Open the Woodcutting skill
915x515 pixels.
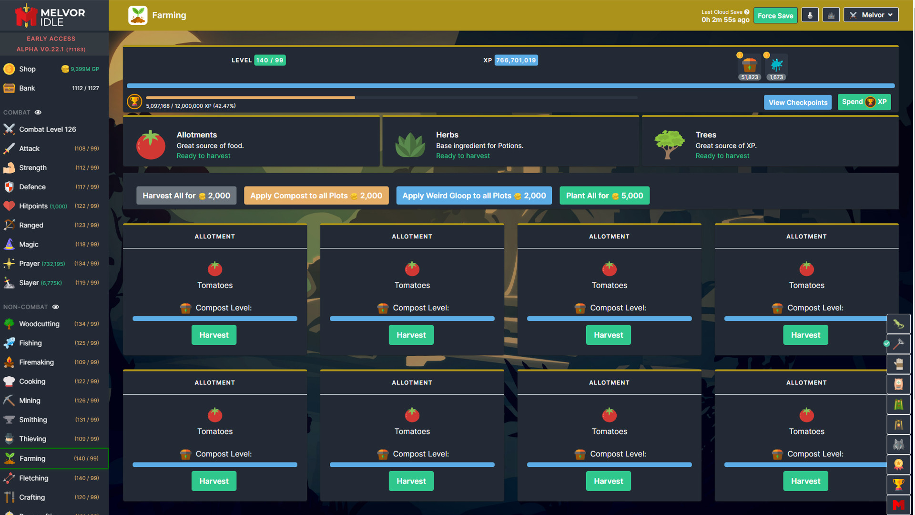(x=38, y=324)
